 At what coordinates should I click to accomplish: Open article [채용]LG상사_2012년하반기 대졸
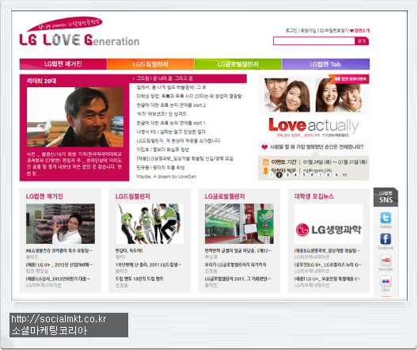58,279
